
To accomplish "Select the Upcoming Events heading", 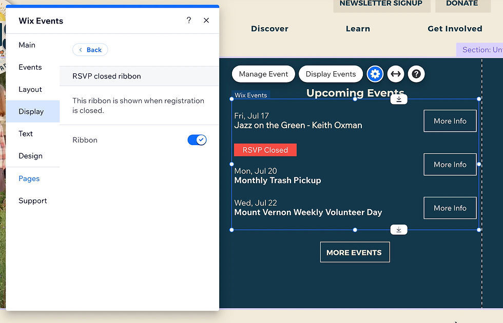I will (x=355, y=93).
